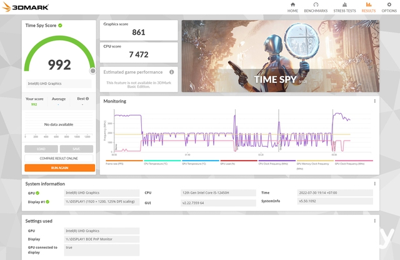Click the SystemInfo version v5.50.1092
Screen dimensions: 400x260
pos(335,201)
